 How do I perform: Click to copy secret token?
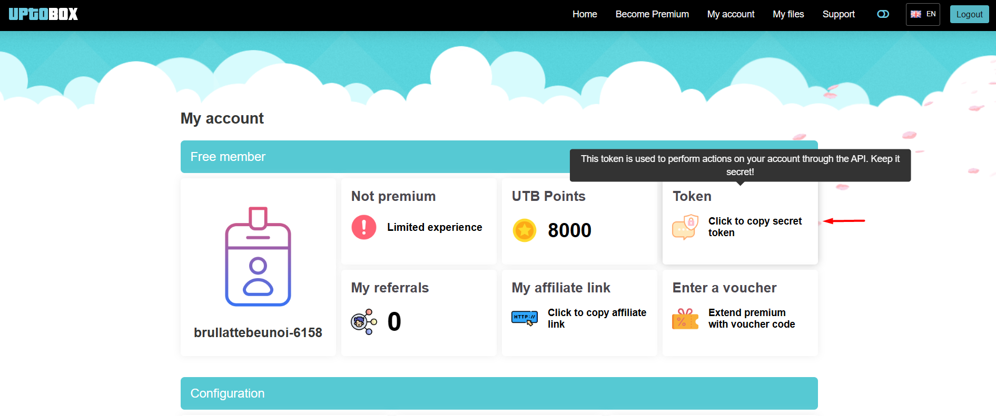(x=755, y=227)
